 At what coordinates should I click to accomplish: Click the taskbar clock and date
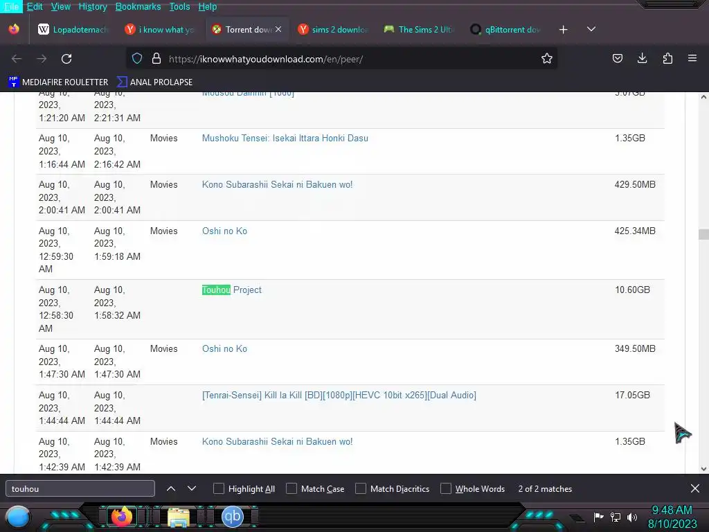click(x=672, y=517)
